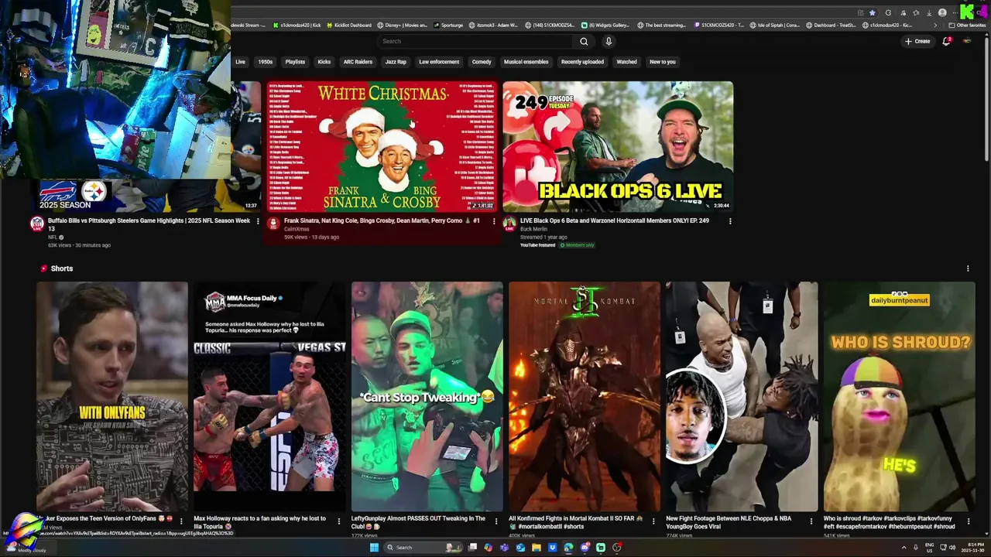The height and width of the screenshot is (557, 991).
Task: Select the ARC Raiders filter chip
Action: pos(358,62)
